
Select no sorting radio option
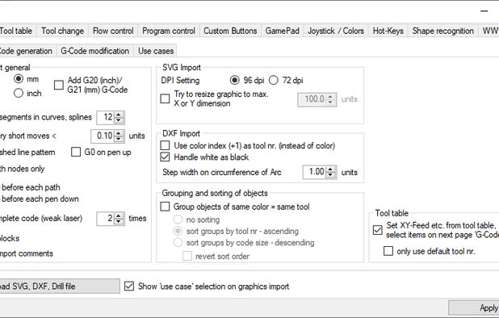(x=178, y=220)
